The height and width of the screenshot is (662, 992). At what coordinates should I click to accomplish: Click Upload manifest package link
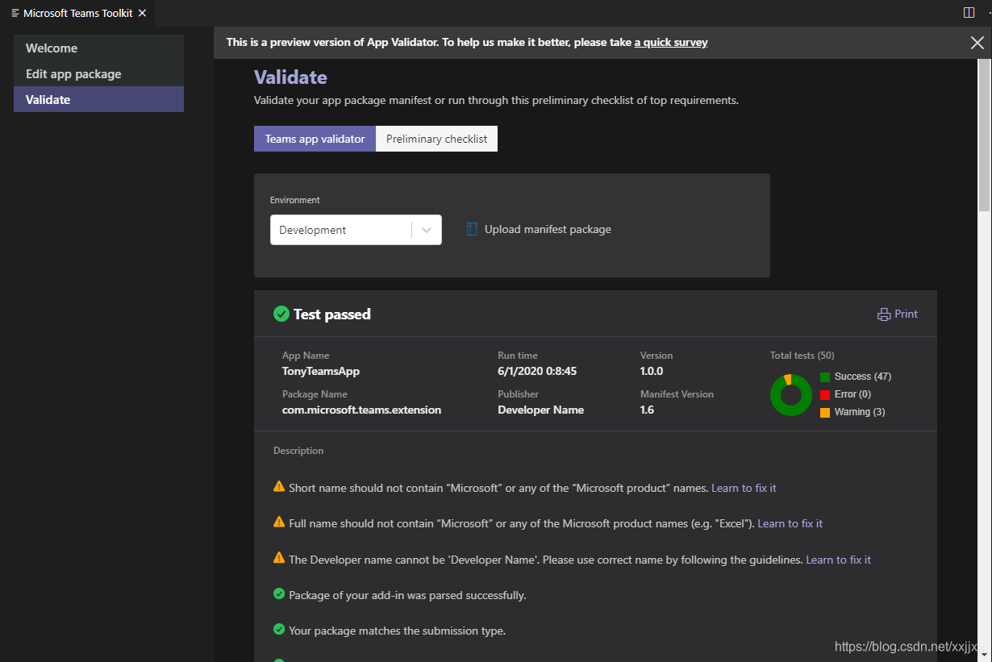tap(548, 229)
